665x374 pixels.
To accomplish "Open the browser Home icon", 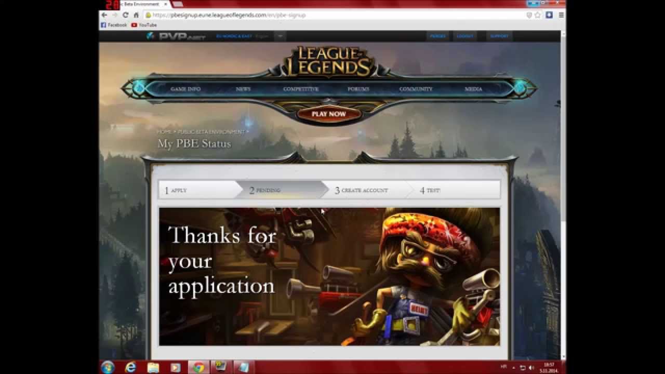I will coord(136,15).
